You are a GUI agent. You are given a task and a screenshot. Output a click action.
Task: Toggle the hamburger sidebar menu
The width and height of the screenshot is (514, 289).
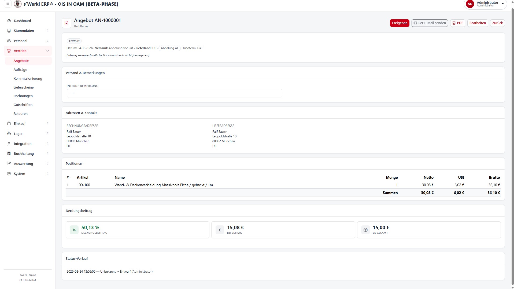(x=8, y=4)
